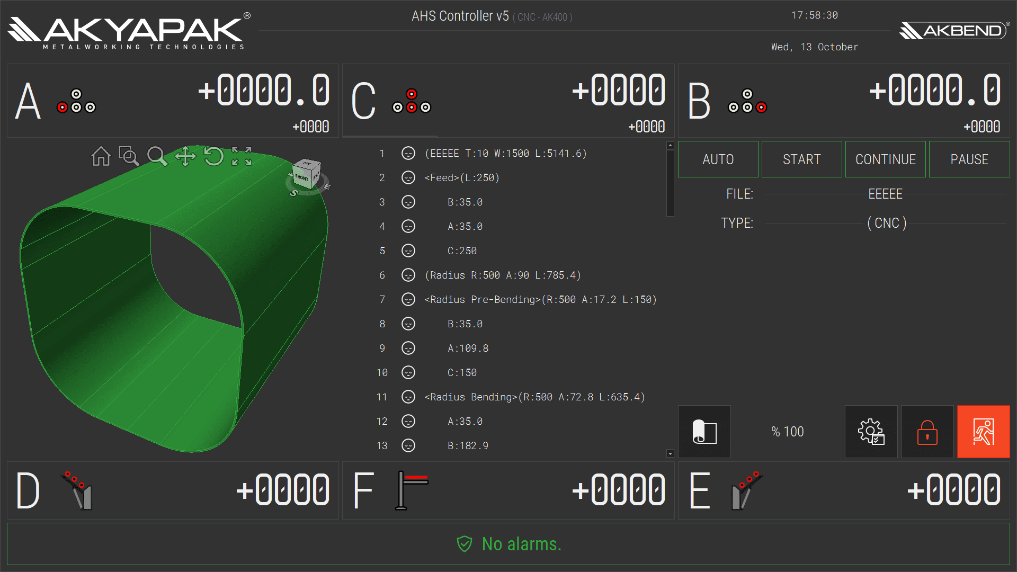Fit model to view with expand arrows
The height and width of the screenshot is (572, 1017).
242,157
